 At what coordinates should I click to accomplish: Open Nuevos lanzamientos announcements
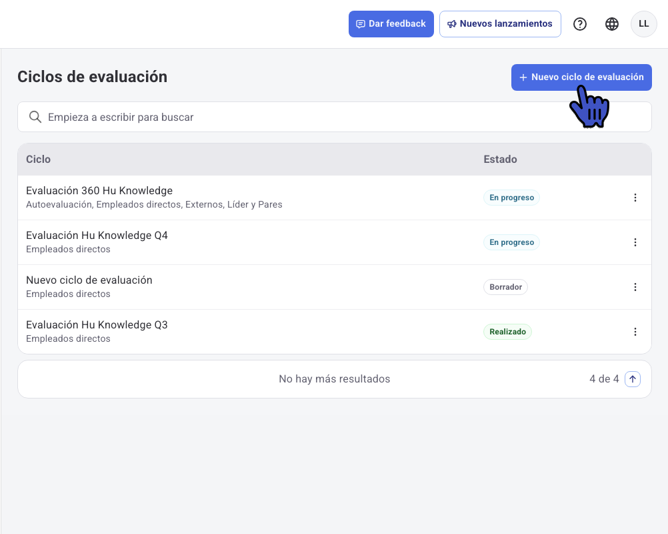tap(500, 24)
